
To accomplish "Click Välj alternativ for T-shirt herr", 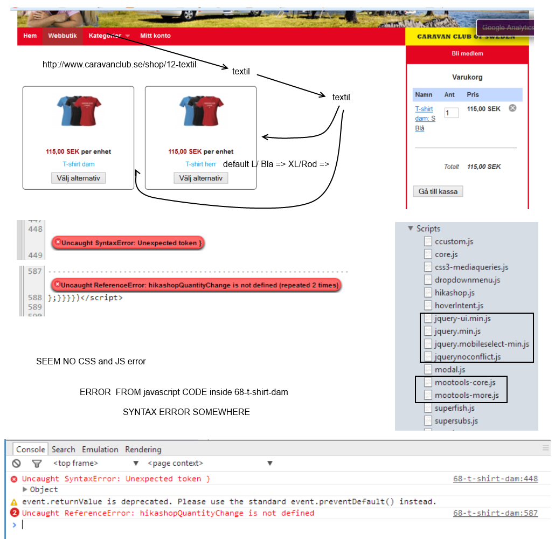I will (x=200, y=178).
